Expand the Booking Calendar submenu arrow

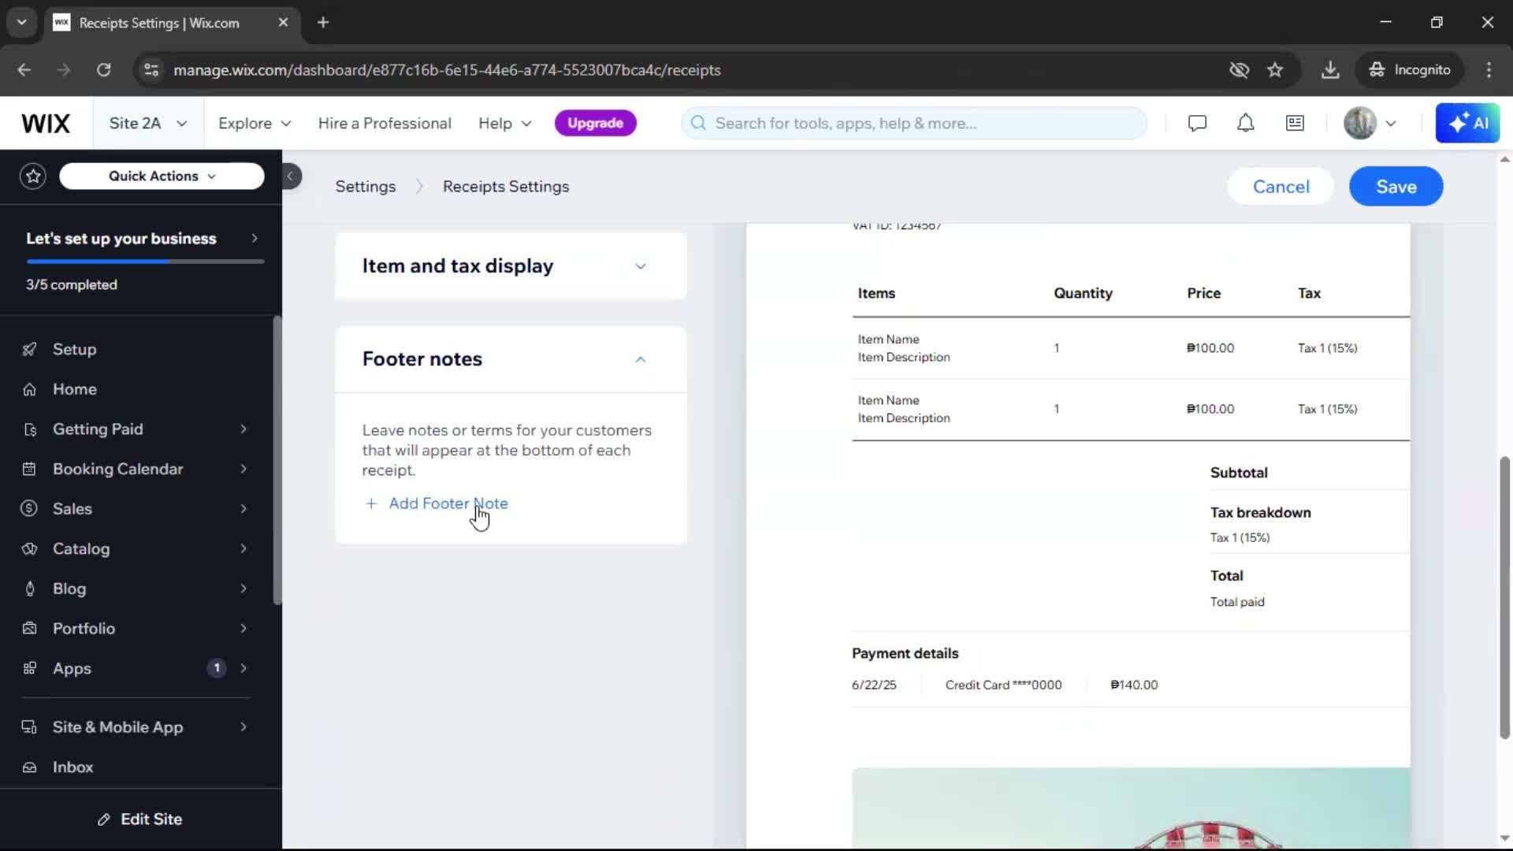click(x=243, y=469)
